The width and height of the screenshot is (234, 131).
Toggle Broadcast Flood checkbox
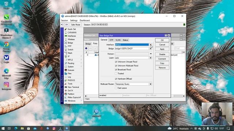coord(116,70)
